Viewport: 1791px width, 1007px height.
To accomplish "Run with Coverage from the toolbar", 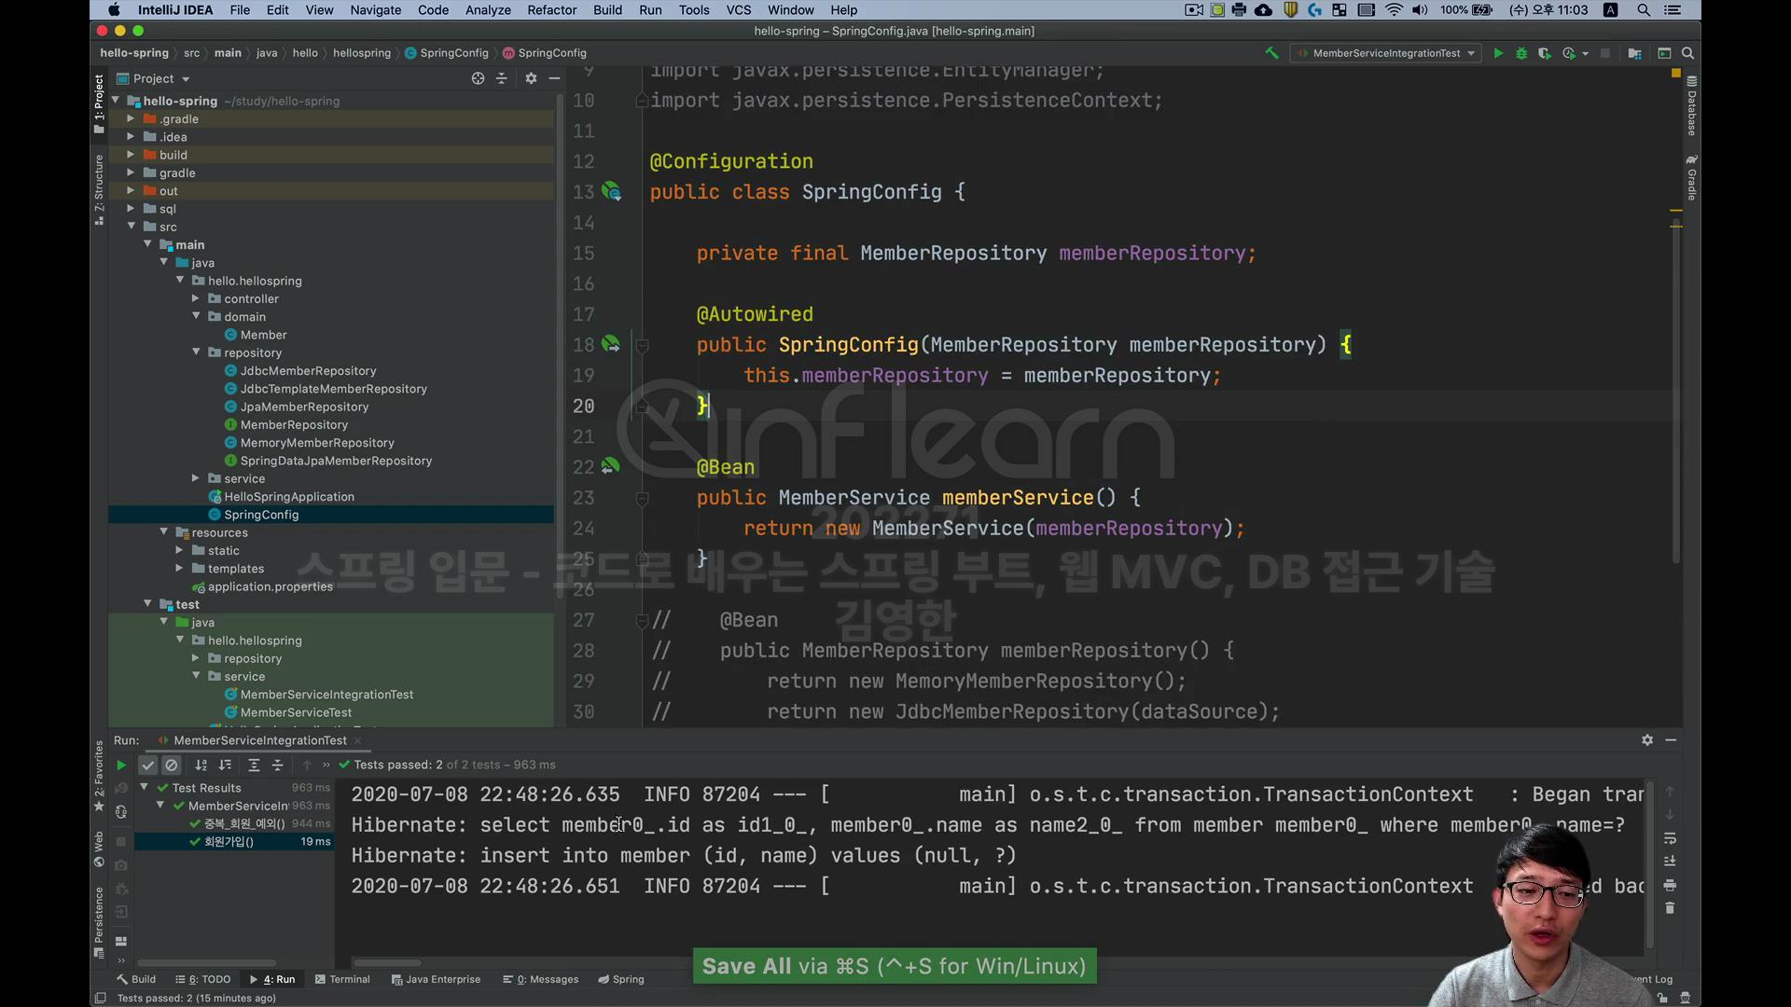I will tap(1545, 53).
